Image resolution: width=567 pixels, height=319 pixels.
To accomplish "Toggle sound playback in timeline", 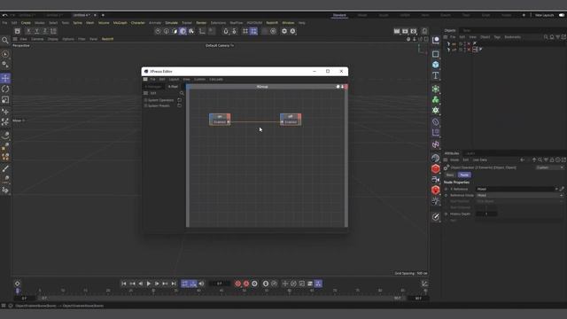I will click(x=201, y=284).
